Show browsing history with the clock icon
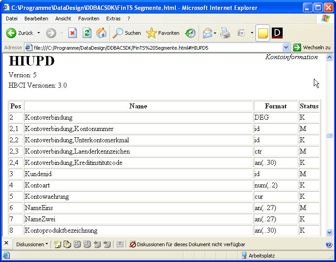This screenshot has height=262, width=336. (190, 33)
